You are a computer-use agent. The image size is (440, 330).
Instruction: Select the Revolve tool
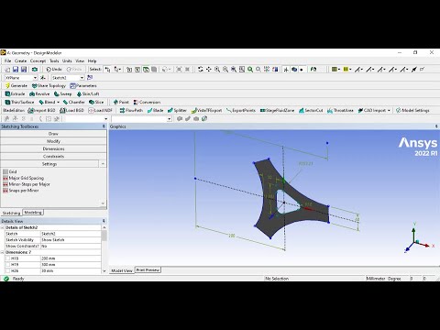coord(39,94)
